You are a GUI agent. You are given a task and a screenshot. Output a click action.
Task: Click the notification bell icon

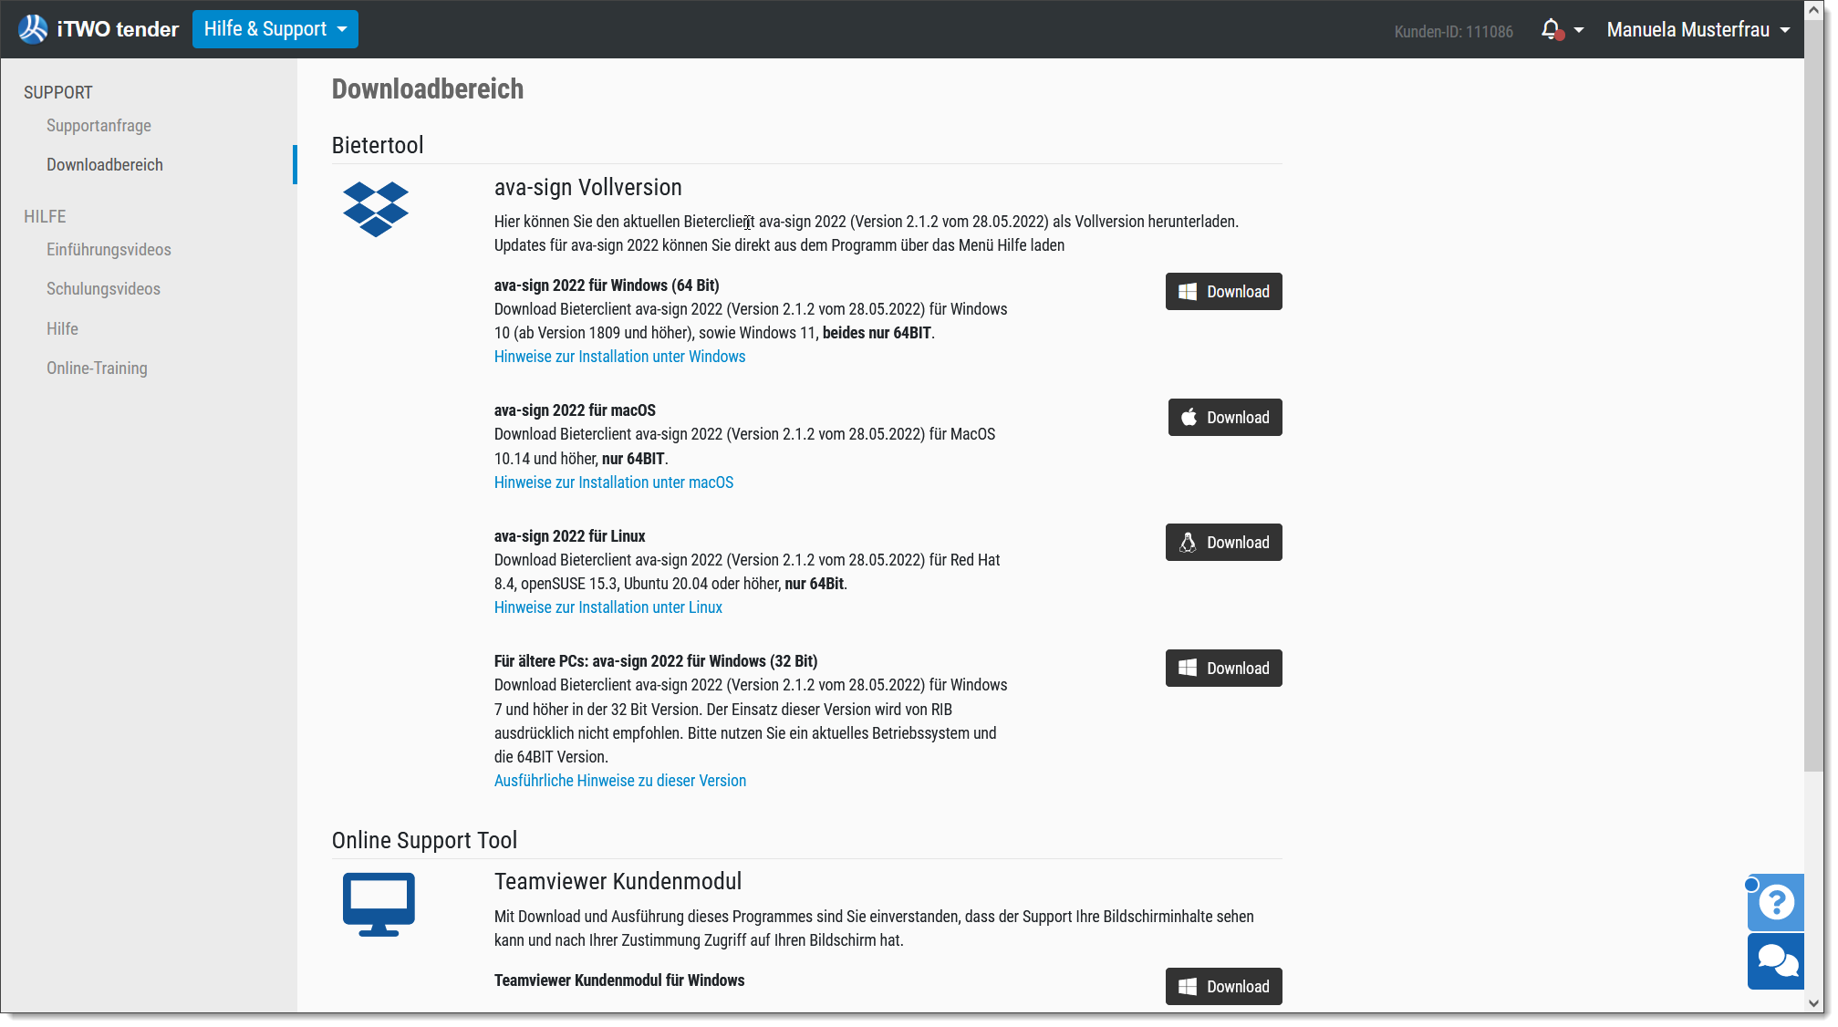pyautogui.click(x=1552, y=29)
